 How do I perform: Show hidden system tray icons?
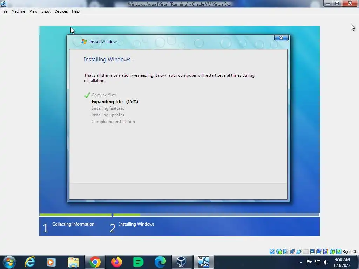pyautogui.click(x=300, y=262)
